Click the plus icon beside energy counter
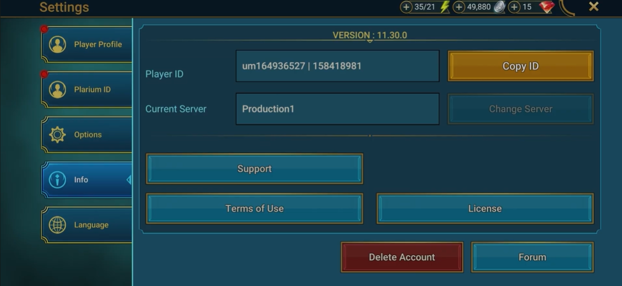 tap(406, 7)
